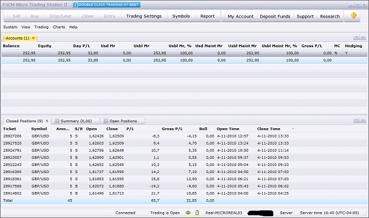The width and height of the screenshot is (369, 218).
Task: Open Research
Action: [330, 17]
